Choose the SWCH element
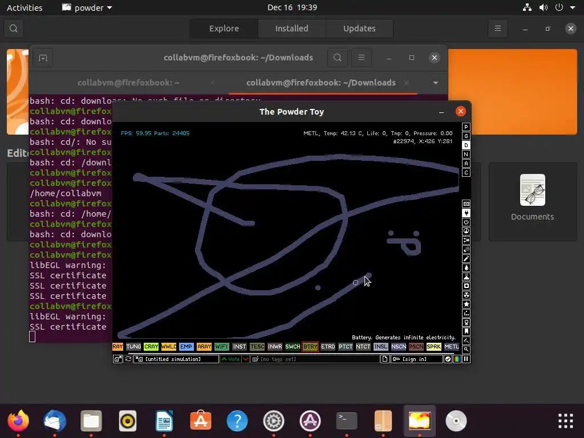 293,347
